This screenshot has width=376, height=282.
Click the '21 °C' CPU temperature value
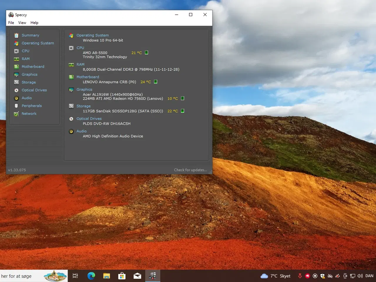pyautogui.click(x=137, y=53)
